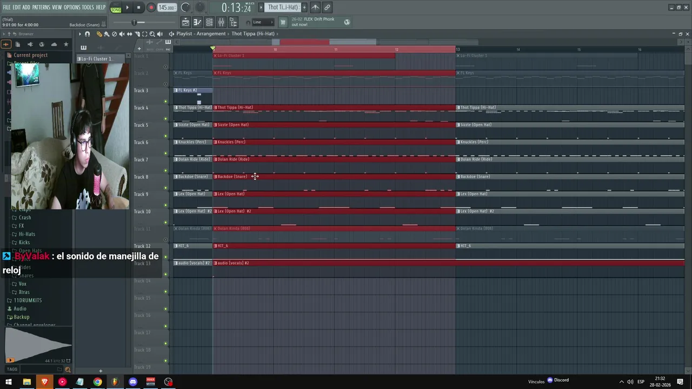Open the browser files document icon
Image resolution: width=692 pixels, height=389 pixels.
[x=18, y=44]
